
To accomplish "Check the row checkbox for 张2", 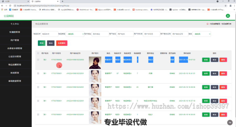I will coord(38,60).
